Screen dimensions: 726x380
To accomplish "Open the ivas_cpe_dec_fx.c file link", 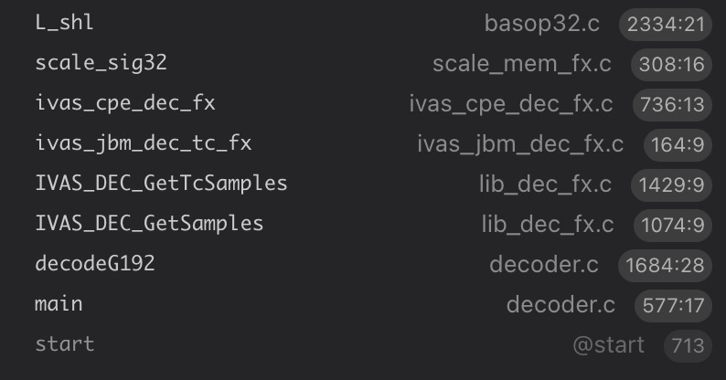I will (511, 104).
